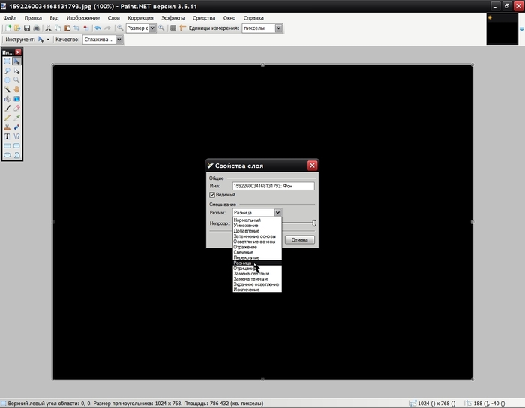Select the Text tool in toolbox
The image size is (525, 408).
pos(7,136)
